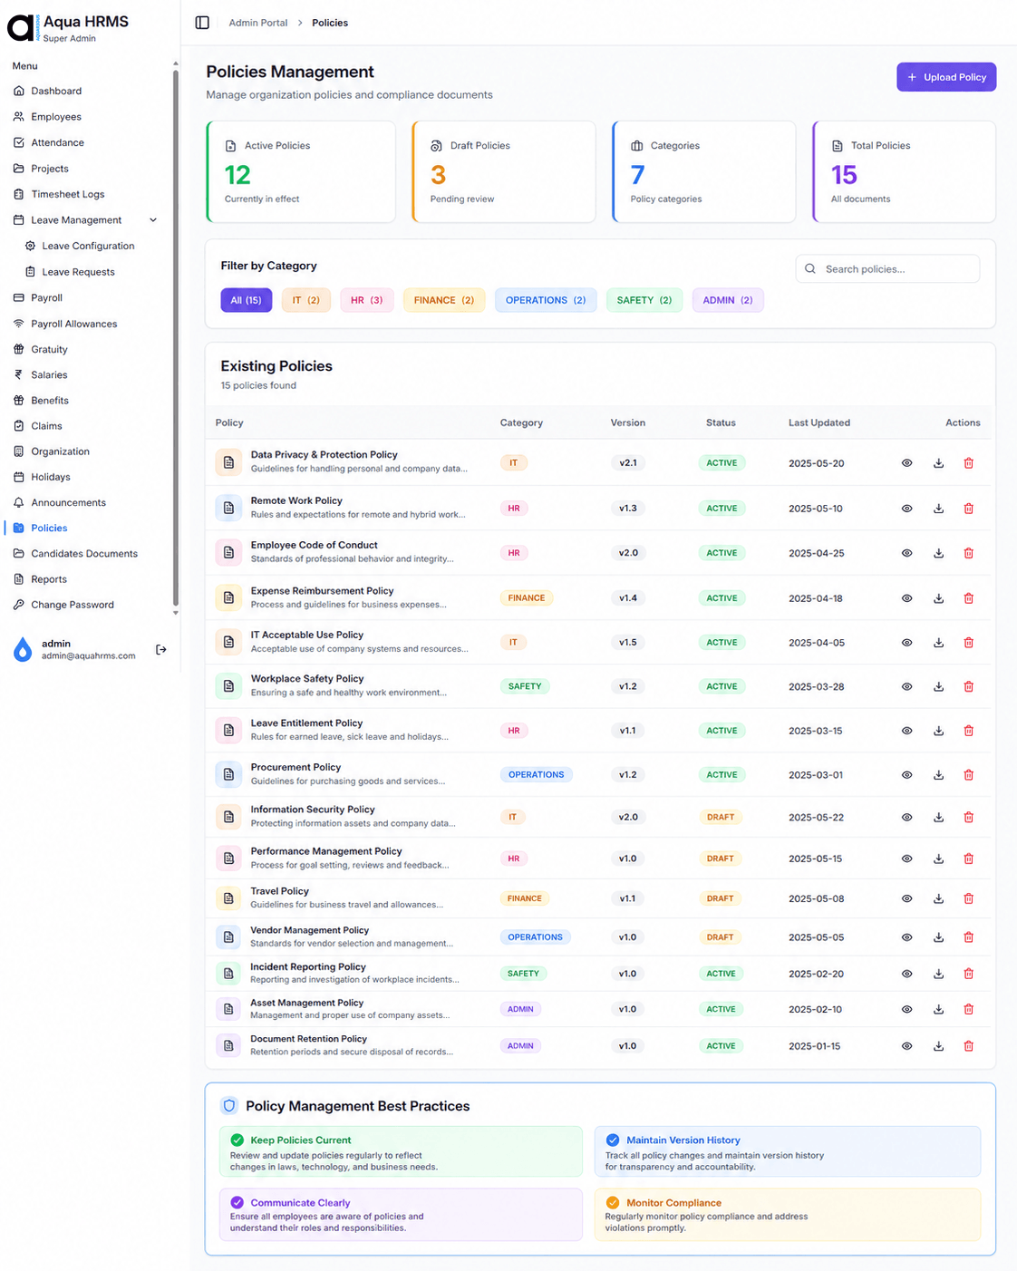Toggle the sidebar panel icon
Viewport: 1017px width, 1271px height.
coord(202,23)
